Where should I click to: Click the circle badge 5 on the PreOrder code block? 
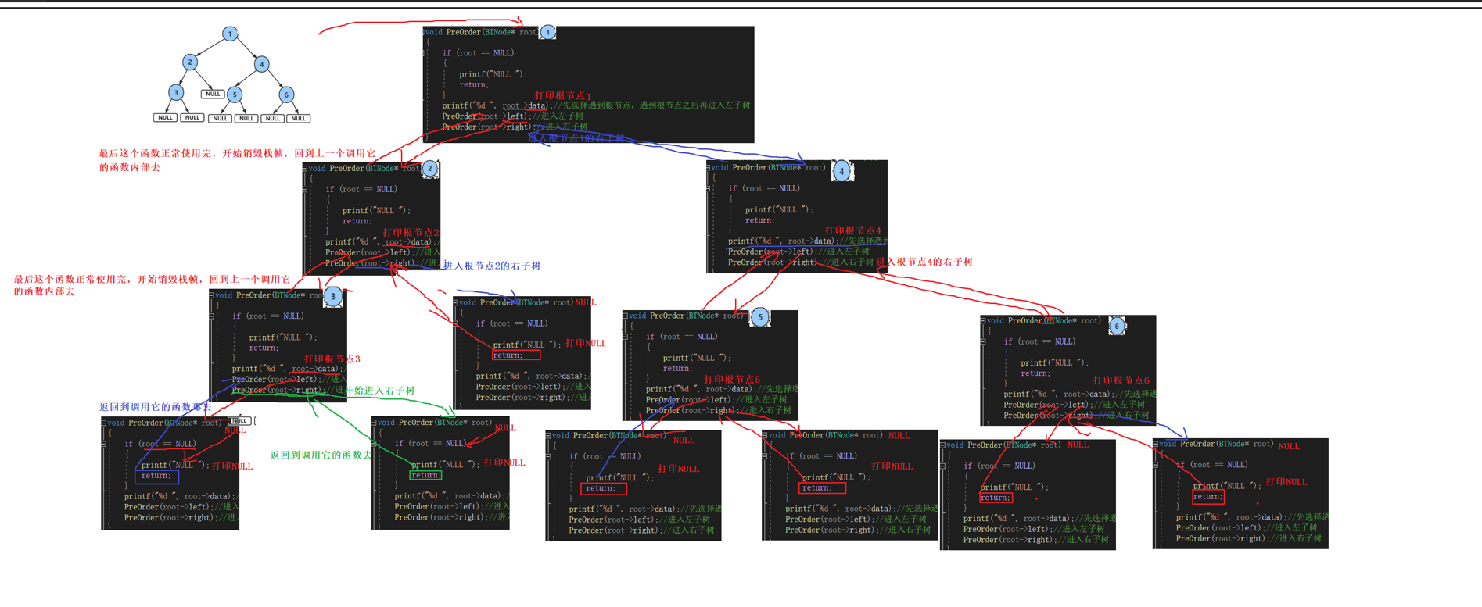coord(759,317)
